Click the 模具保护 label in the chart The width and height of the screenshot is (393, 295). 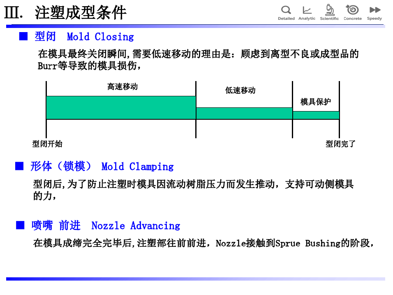pyautogui.click(x=316, y=102)
